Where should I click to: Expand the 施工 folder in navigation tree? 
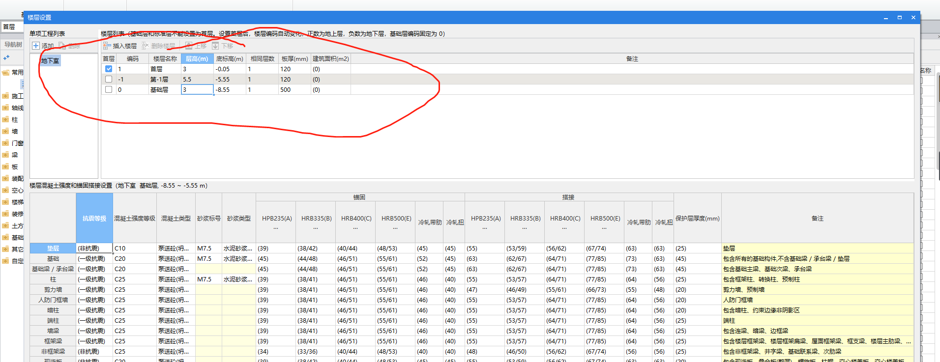[x=5, y=96]
